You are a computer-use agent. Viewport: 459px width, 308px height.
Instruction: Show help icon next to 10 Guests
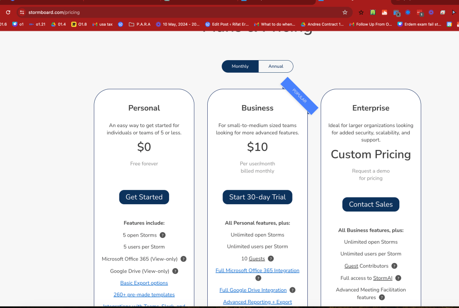point(271,259)
